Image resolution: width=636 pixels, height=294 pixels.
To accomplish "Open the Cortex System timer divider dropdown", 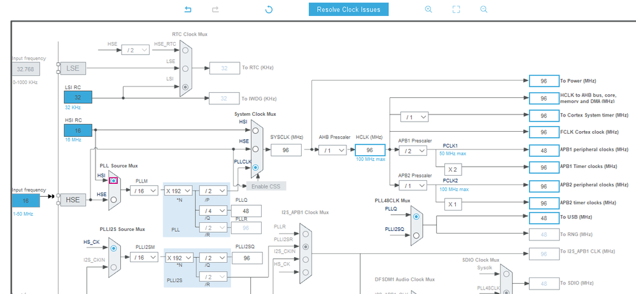I will pos(414,117).
